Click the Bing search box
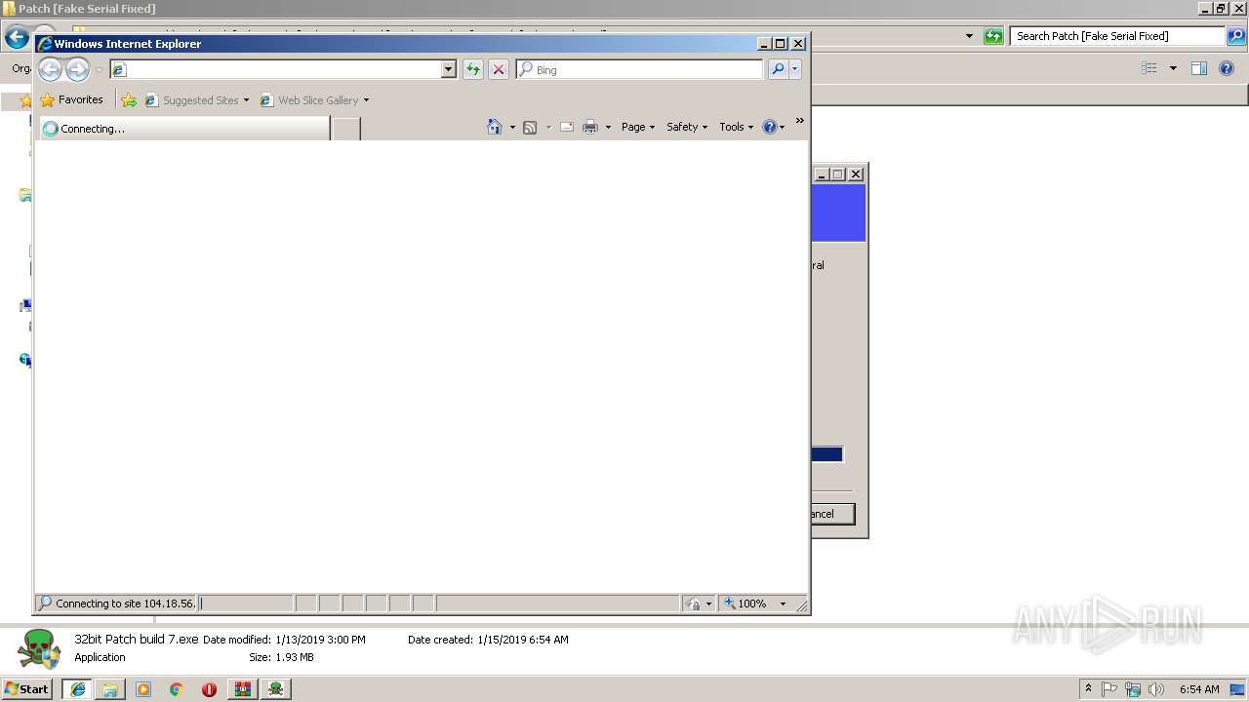 pyautogui.click(x=640, y=69)
